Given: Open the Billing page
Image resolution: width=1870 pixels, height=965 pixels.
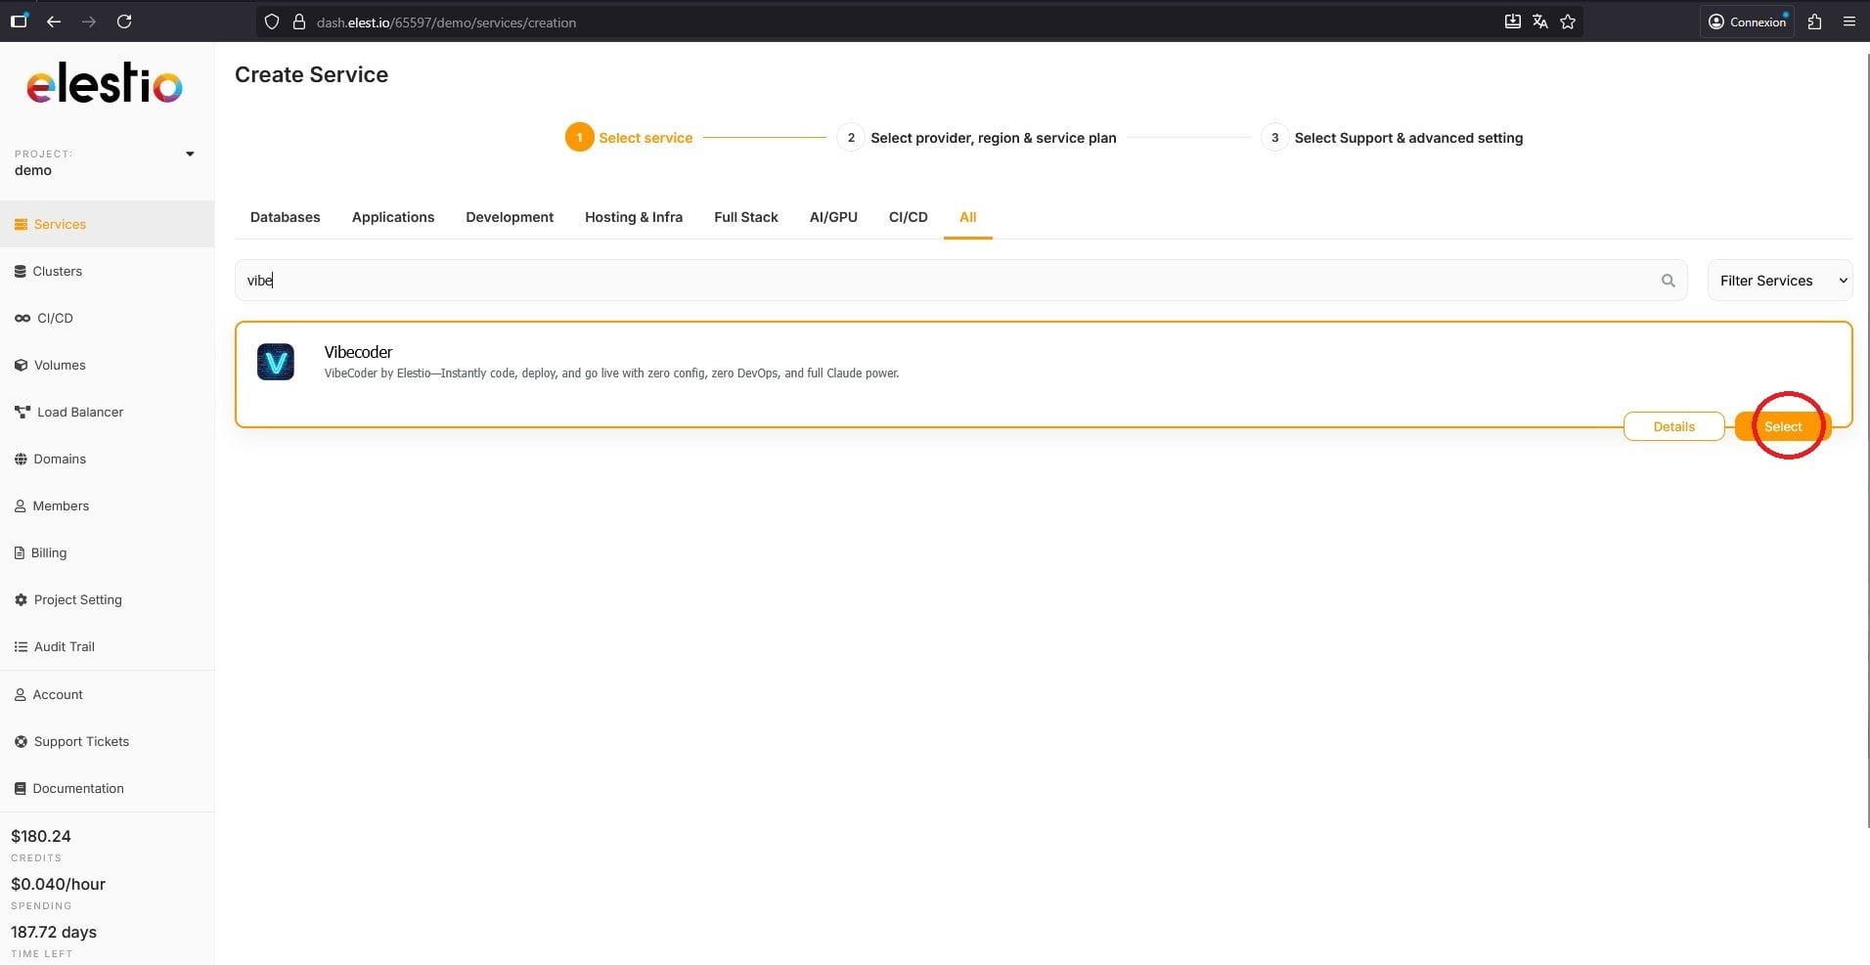Looking at the screenshot, I should [48, 552].
